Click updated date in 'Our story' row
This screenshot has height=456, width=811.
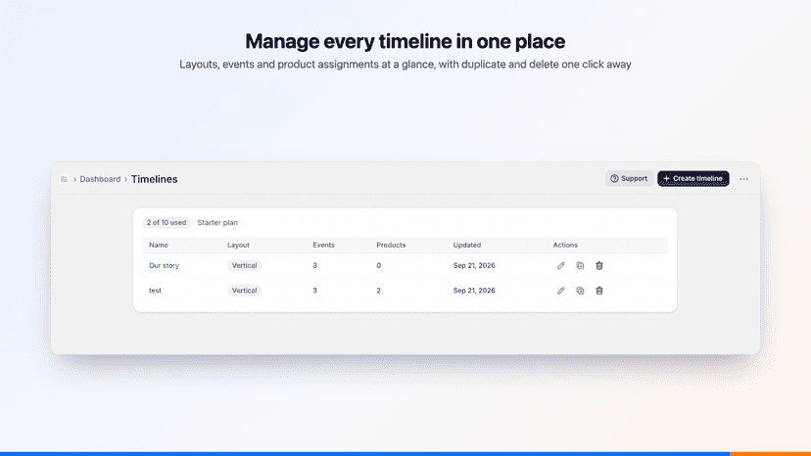tap(474, 266)
